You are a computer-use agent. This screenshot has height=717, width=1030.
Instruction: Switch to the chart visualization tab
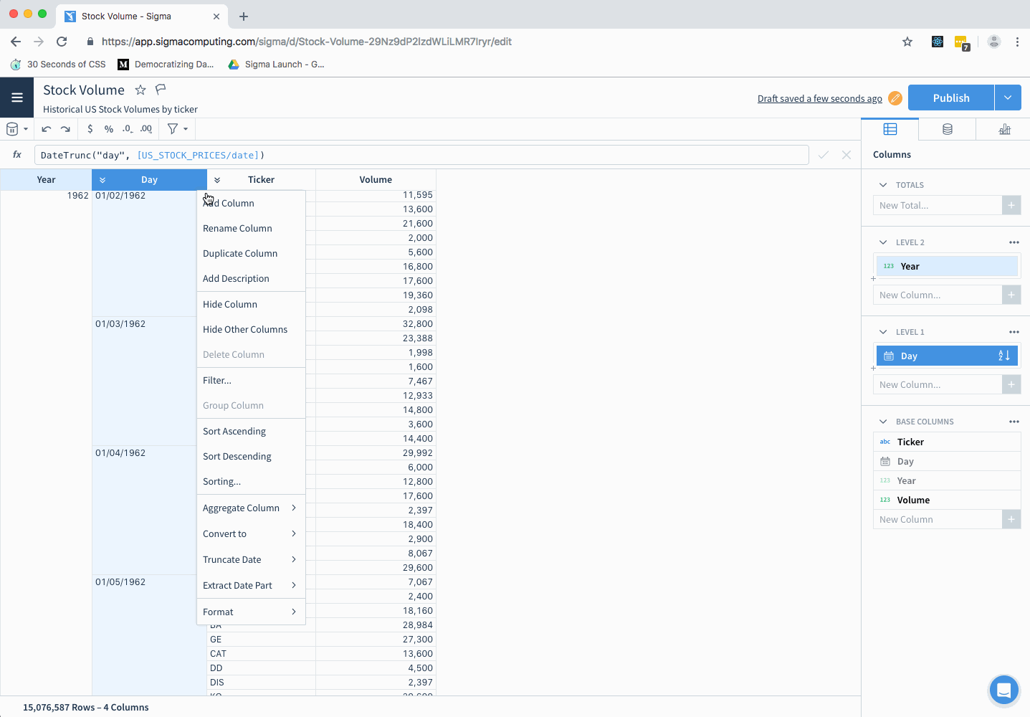click(1004, 129)
